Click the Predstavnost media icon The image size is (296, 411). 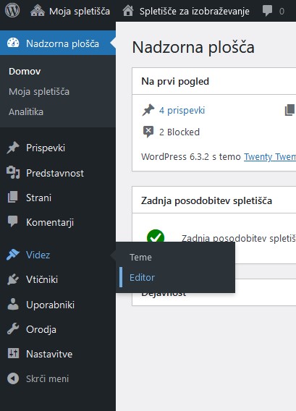13,173
